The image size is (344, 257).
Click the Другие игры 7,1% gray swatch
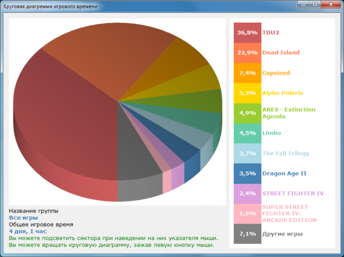pyautogui.click(x=248, y=234)
